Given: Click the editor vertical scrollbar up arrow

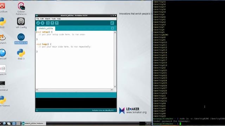Looking at the screenshot, I should click(115, 33).
